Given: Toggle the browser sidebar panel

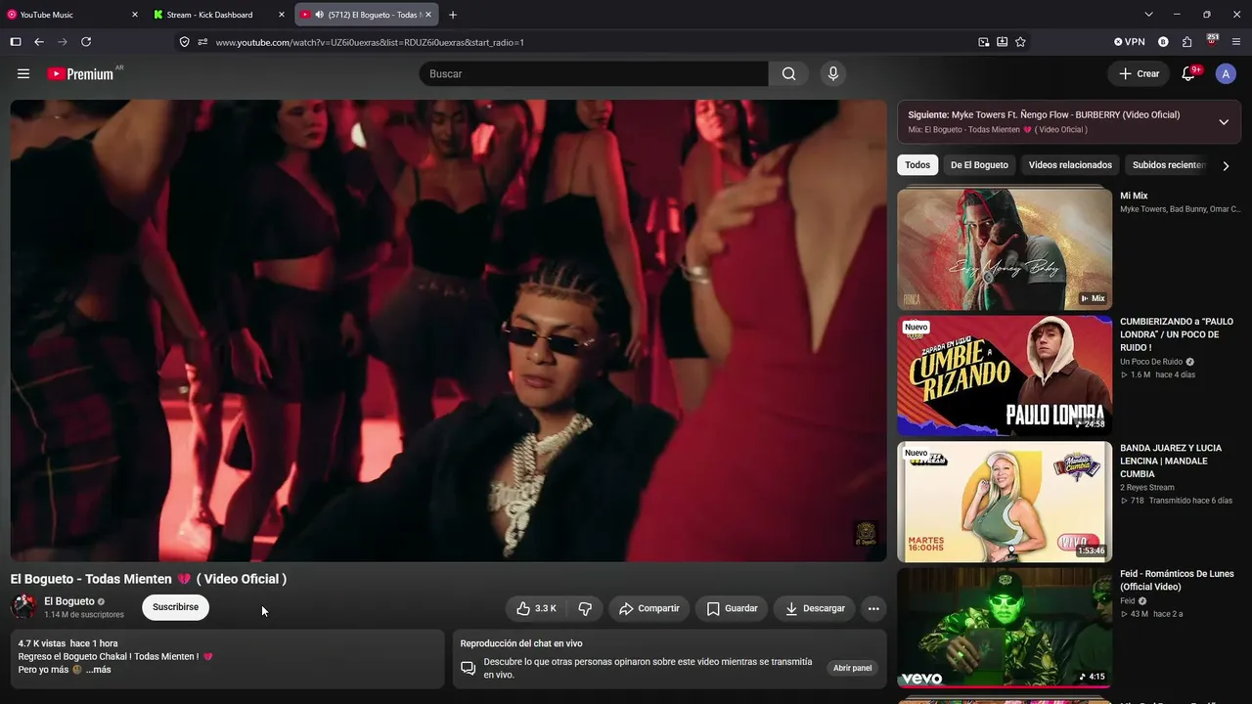Looking at the screenshot, I should click(16, 42).
